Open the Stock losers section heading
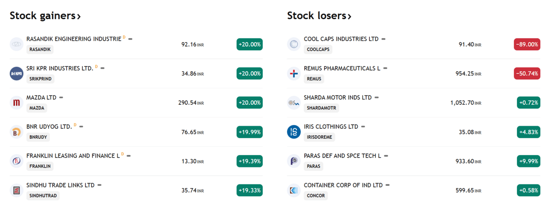The image size is (551, 210). tap(319, 16)
